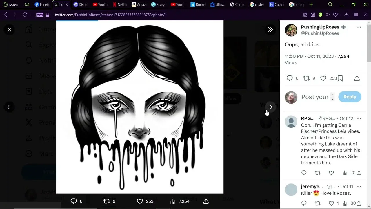Go to the previous photo arrow
This screenshot has width=371, height=209.
[9, 107]
